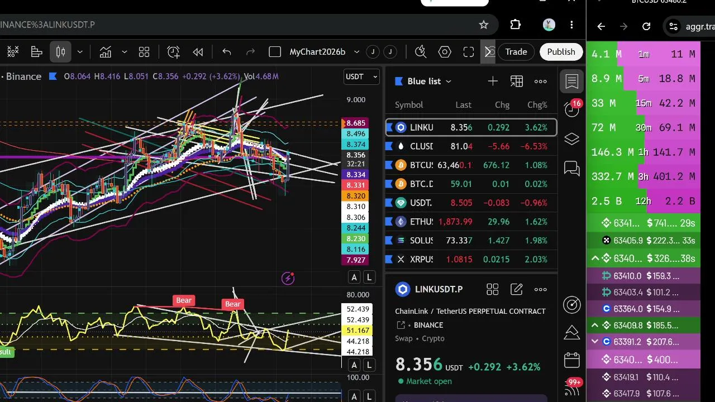The image size is (715, 402).
Task: Select the candlestick chart style button
Action: pos(61,52)
